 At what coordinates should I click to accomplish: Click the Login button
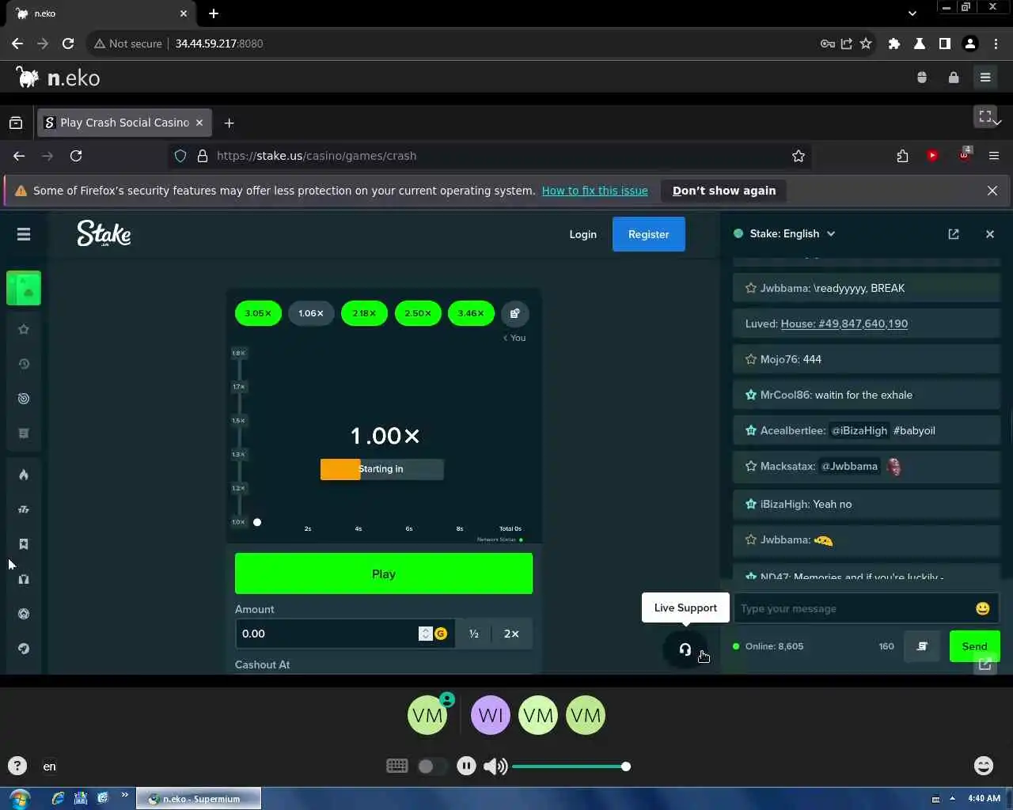tap(583, 234)
